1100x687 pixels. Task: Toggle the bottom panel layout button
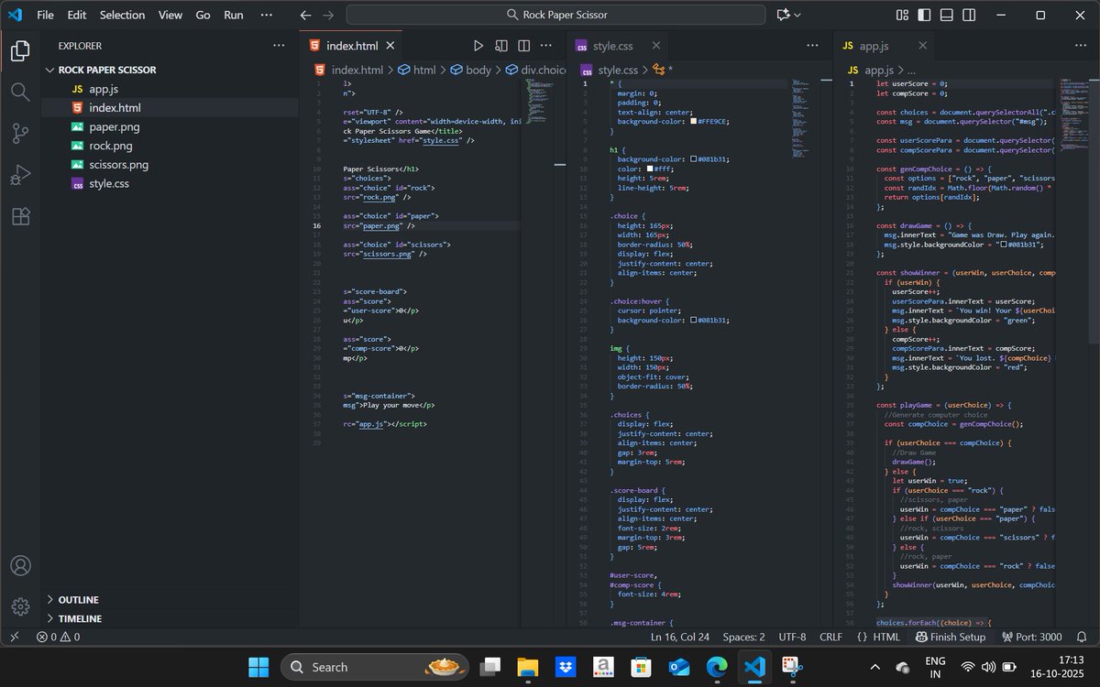(946, 15)
